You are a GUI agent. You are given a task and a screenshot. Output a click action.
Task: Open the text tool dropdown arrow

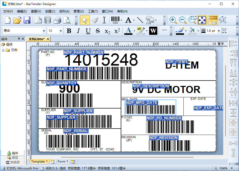[x=134, y=20]
